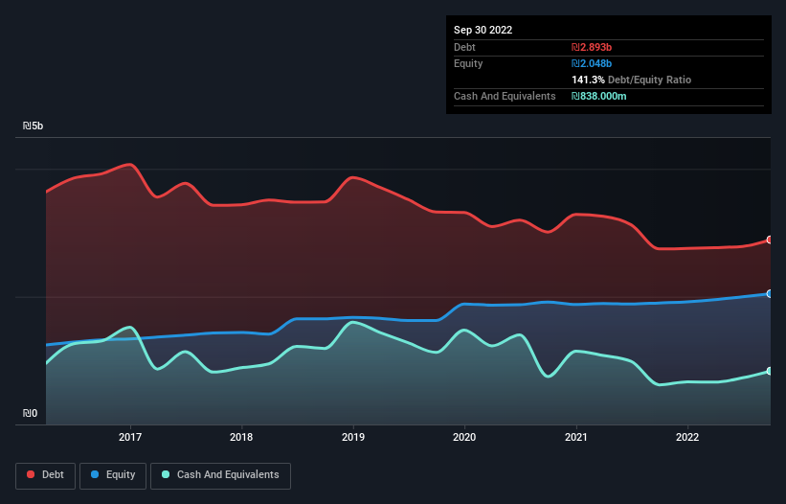The height and width of the screenshot is (504, 786).
Task: Click the 2020 x-axis label
Action: (x=464, y=437)
